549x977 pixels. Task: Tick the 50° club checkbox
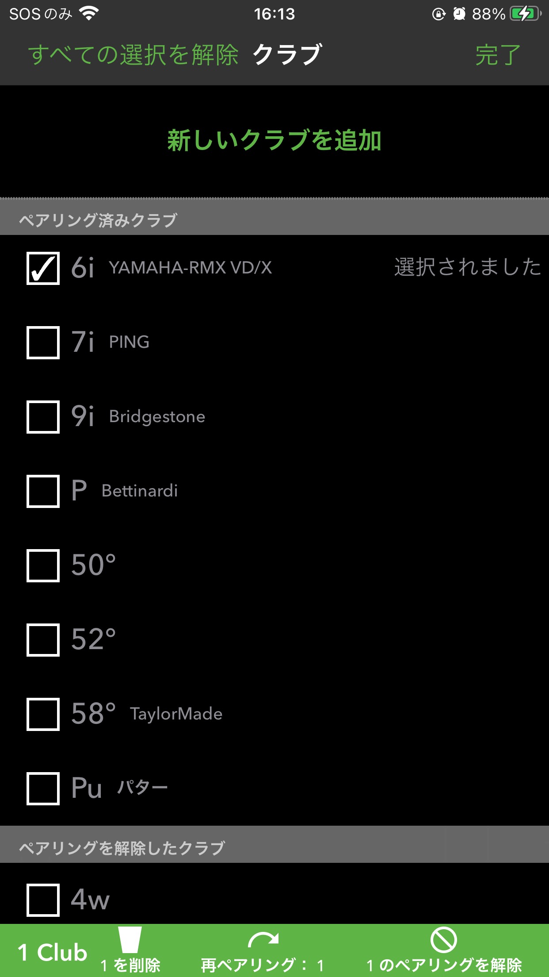pos(43,565)
